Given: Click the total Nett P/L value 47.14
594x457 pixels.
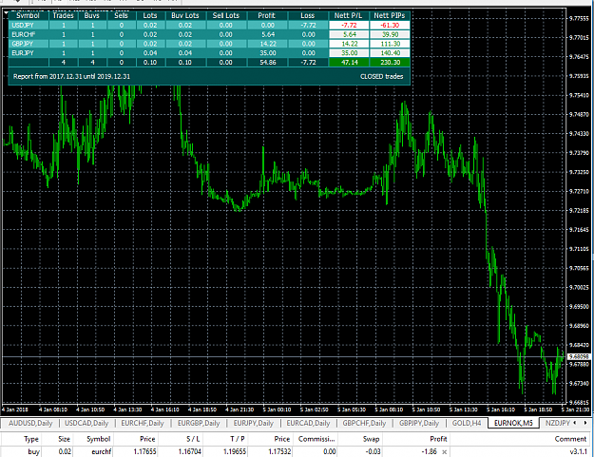Looking at the screenshot, I should (349, 62).
